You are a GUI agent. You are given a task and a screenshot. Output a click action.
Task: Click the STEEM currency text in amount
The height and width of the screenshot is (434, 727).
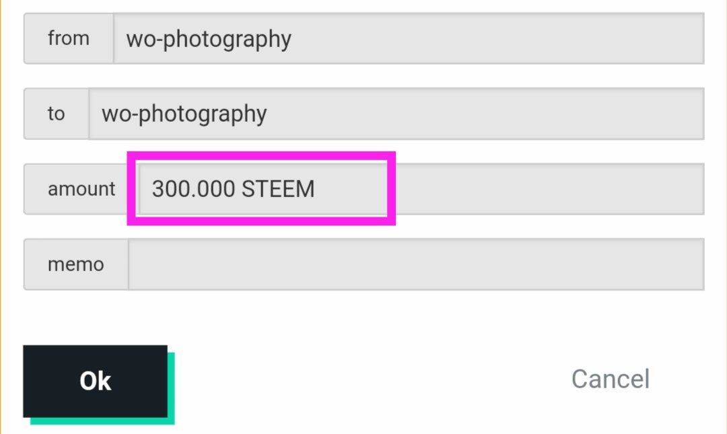[278, 188]
